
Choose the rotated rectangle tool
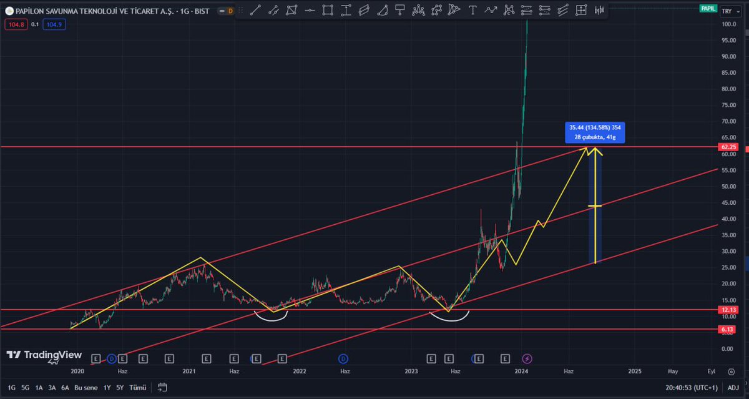pyautogui.click(x=364, y=10)
